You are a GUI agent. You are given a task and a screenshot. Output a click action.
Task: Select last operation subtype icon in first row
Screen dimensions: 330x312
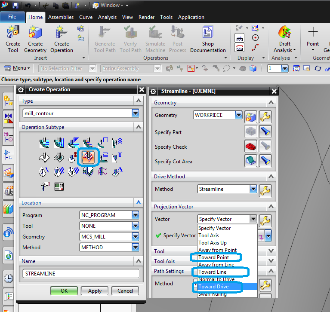coord(117,143)
